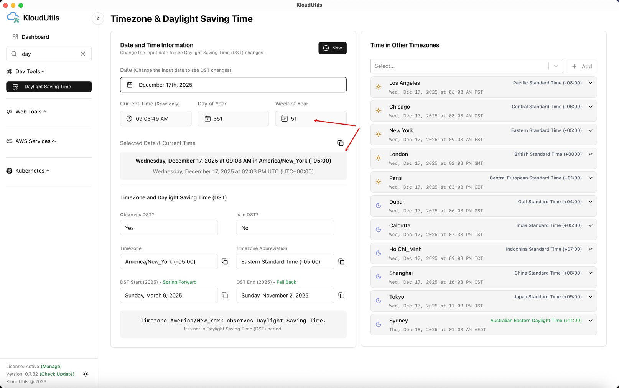This screenshot has width=619, height=388.
Task: Open the date picker showing December 17th, 2025
Action: [x=233, y=85]
